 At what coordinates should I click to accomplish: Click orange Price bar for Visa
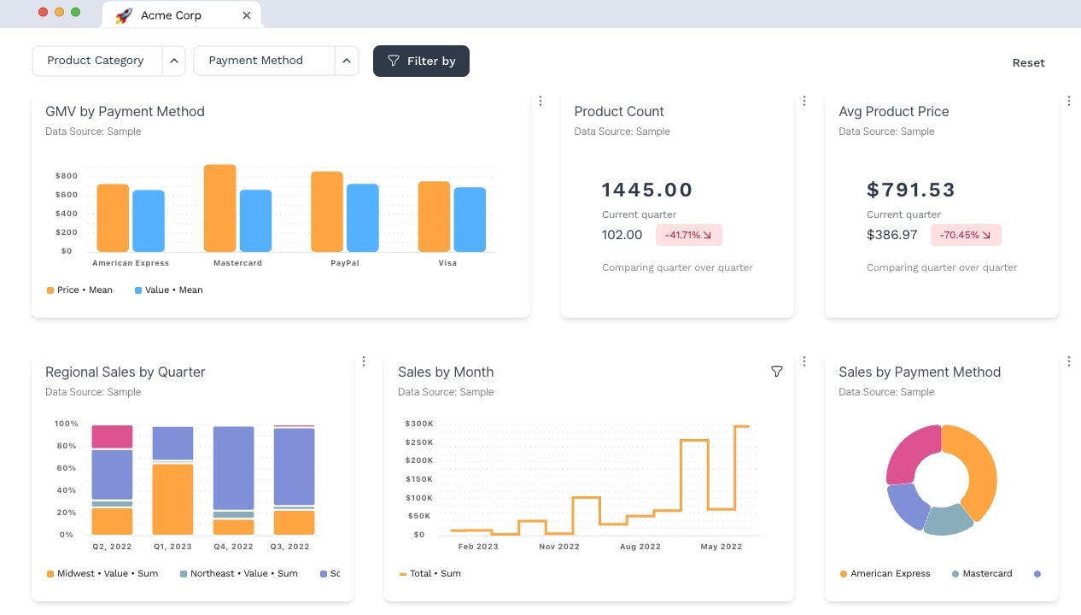tap(434, 217)
